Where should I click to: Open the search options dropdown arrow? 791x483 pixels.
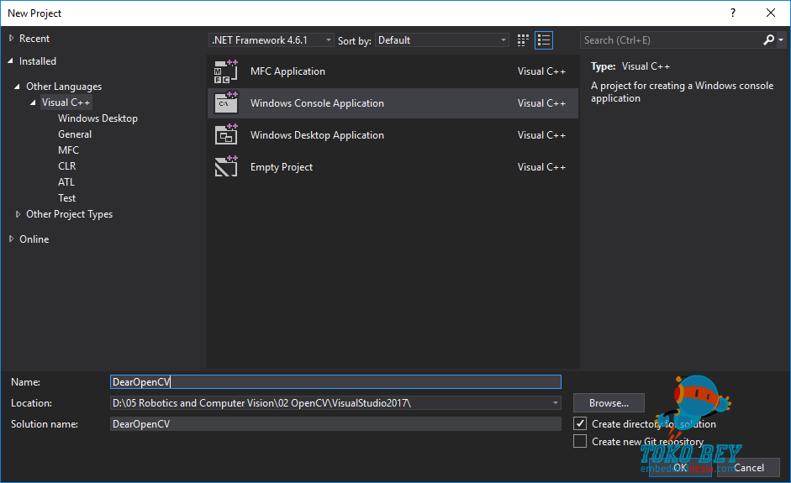pyautogui.click(x=781, y=39)
